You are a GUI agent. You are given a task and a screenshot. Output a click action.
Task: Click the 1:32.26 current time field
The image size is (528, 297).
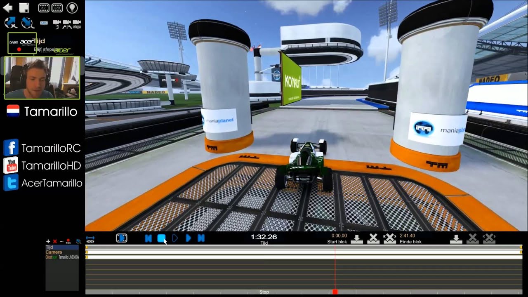tap(264, 237)
